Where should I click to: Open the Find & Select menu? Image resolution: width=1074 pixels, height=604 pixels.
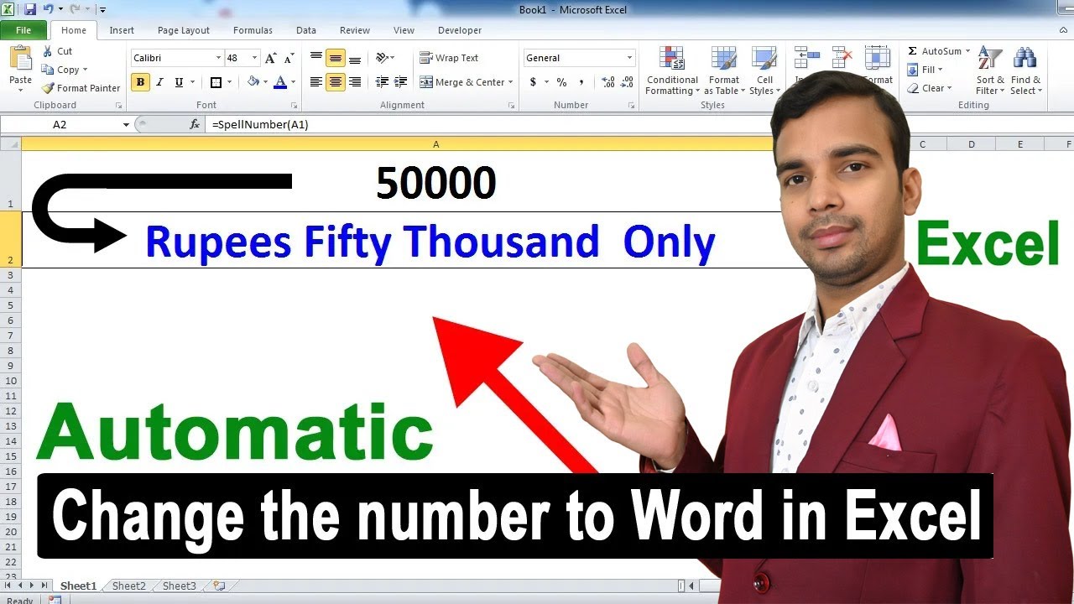click(x=1025, y=71)
